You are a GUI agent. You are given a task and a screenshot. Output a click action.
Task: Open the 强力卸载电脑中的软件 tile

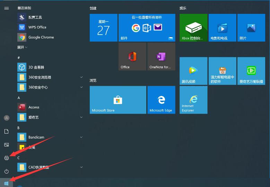[x=223, y=71]
